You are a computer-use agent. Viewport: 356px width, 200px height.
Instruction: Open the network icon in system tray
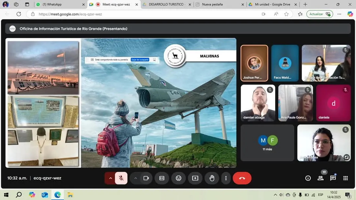(313, 195)
